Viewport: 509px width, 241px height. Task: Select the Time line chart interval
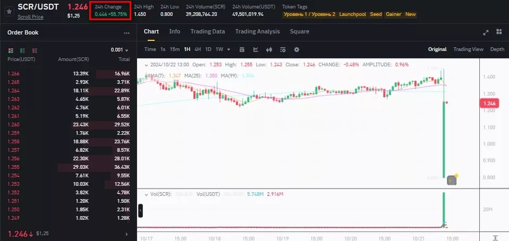(x=150, y=49)
